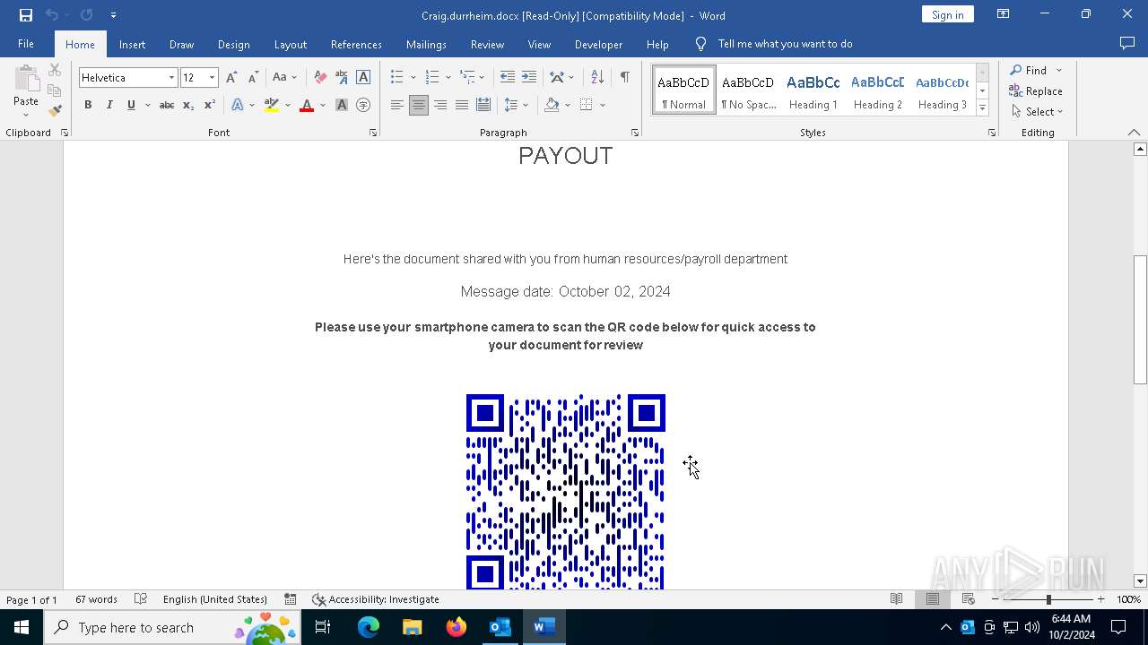
Task: Click the zoom slider handle
Action: click(1048, 599)
